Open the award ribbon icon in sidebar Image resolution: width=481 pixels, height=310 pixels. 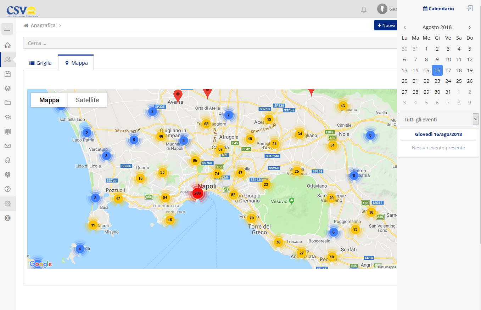[7, 160]
